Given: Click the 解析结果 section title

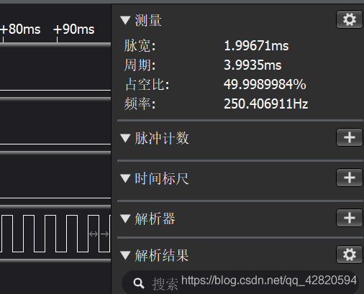Looking at the screenshot, I should [x=162, y=255].
